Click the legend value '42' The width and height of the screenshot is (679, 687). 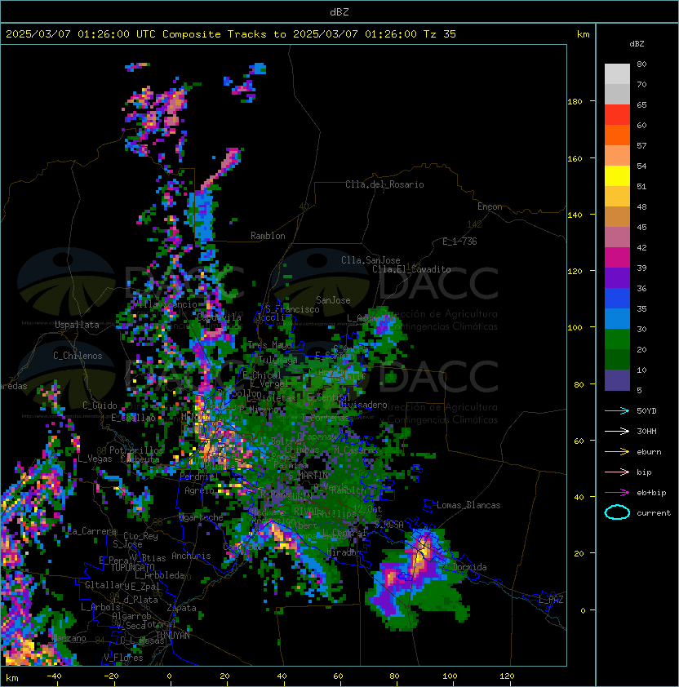click(641, 247)
